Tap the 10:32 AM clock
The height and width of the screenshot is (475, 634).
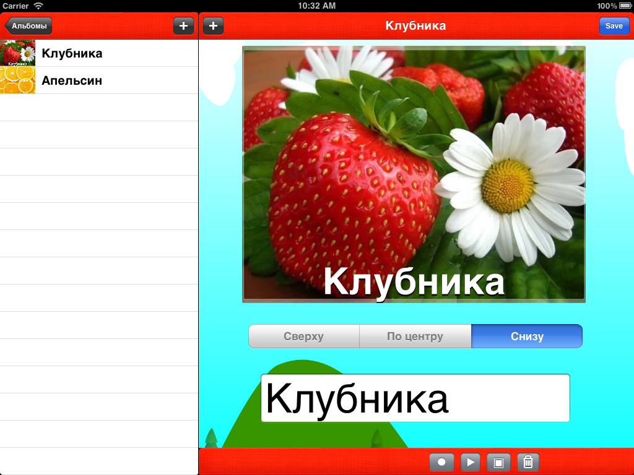tap(316, 6)
